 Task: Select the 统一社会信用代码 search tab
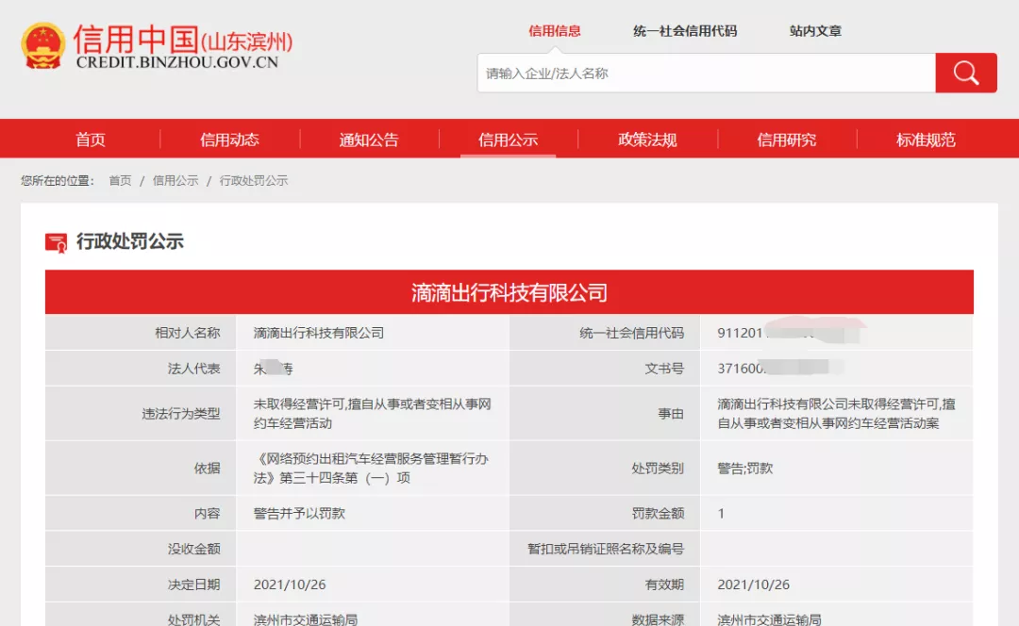point(685,30)
